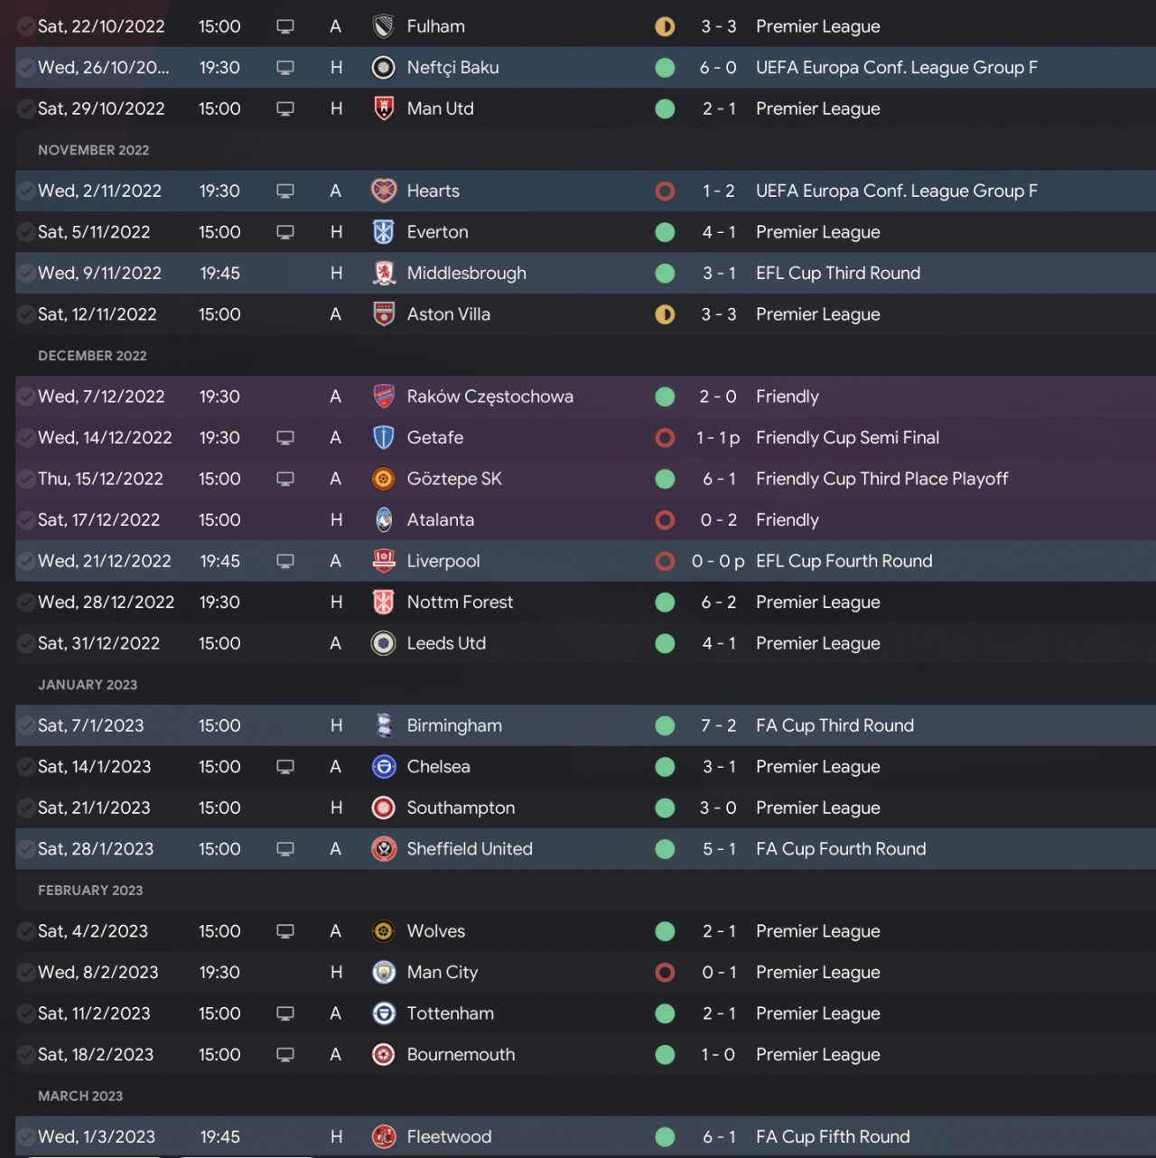Click the red loss indicator on the Man City row
The image size is (1156, 1158).
(665, 973)
